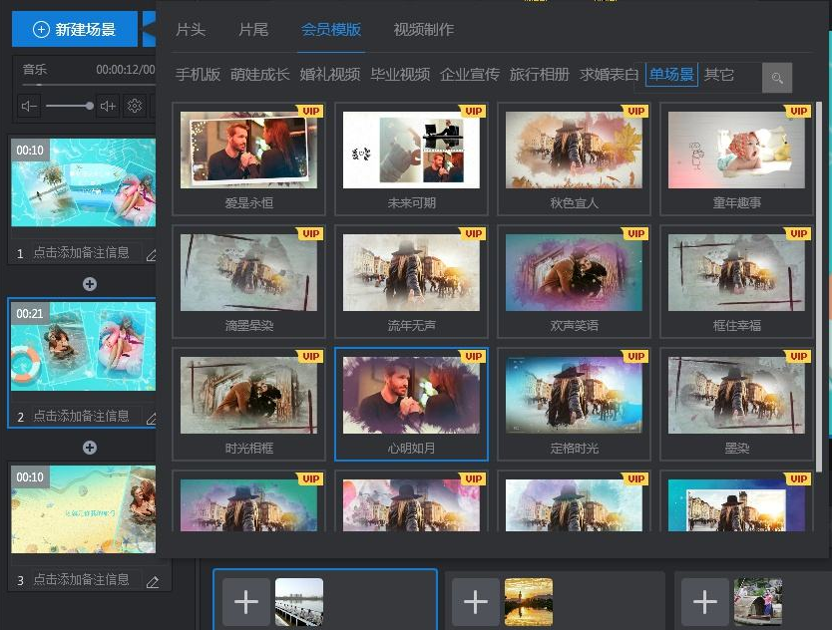Click VIP badge on 爱是永恒 template

click(x=311, y=111)
